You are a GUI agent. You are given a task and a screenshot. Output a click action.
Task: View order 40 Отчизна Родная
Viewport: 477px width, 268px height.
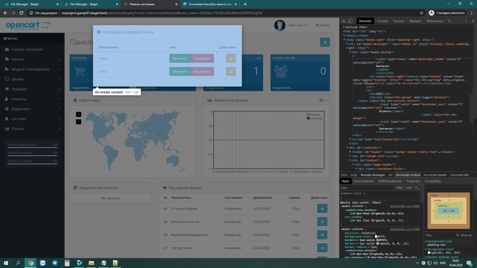click(x=322, y=209)
